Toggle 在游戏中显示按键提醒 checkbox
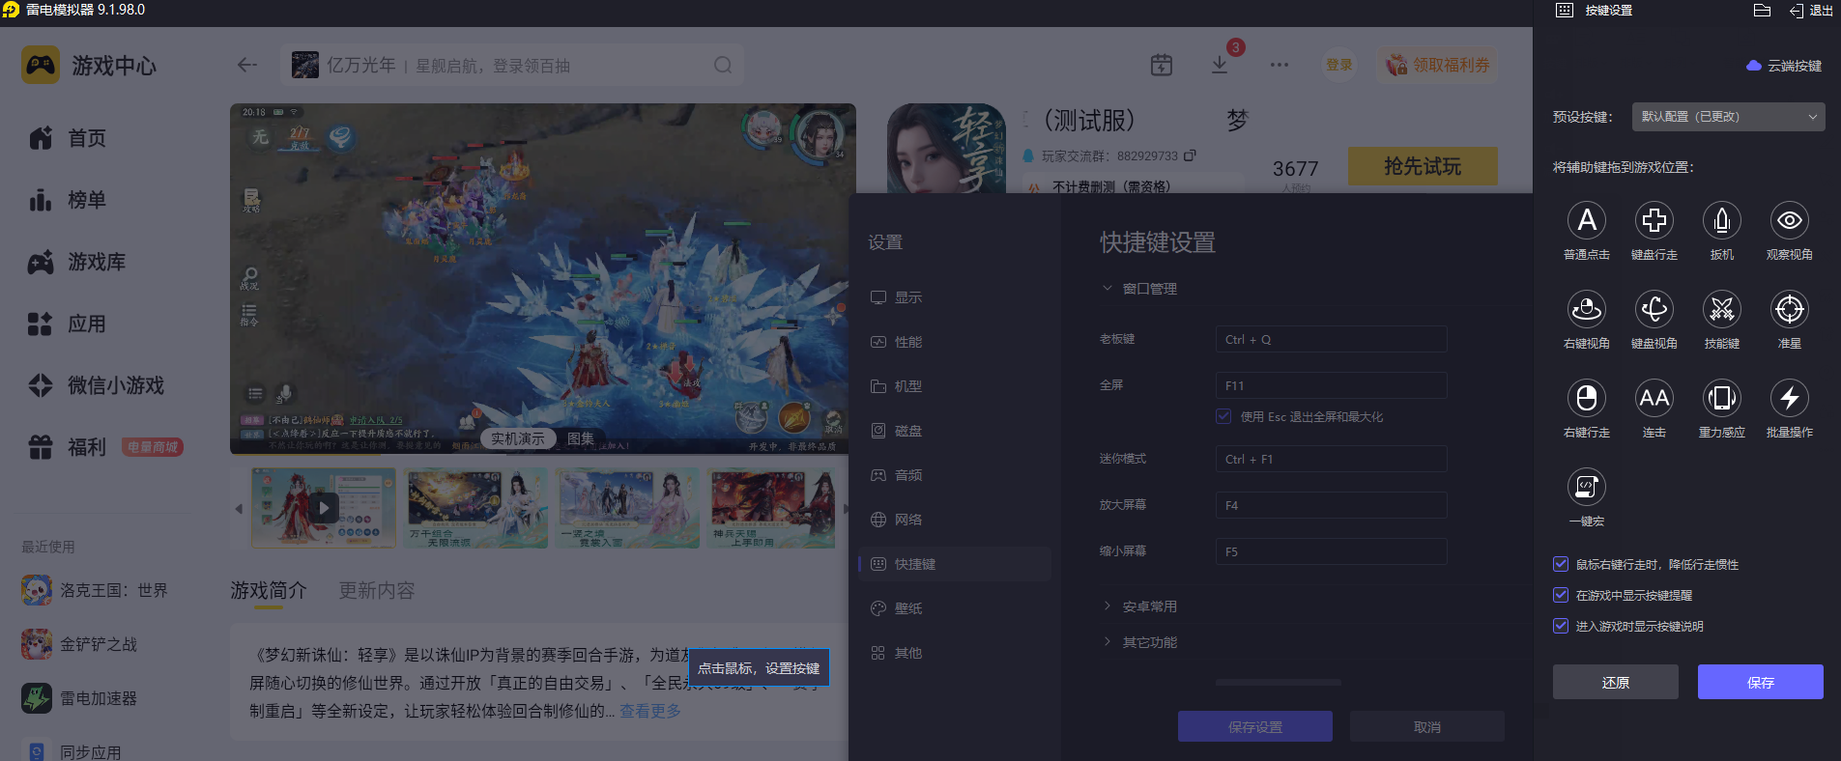Screen dimensions: 1841x761 1560,595
